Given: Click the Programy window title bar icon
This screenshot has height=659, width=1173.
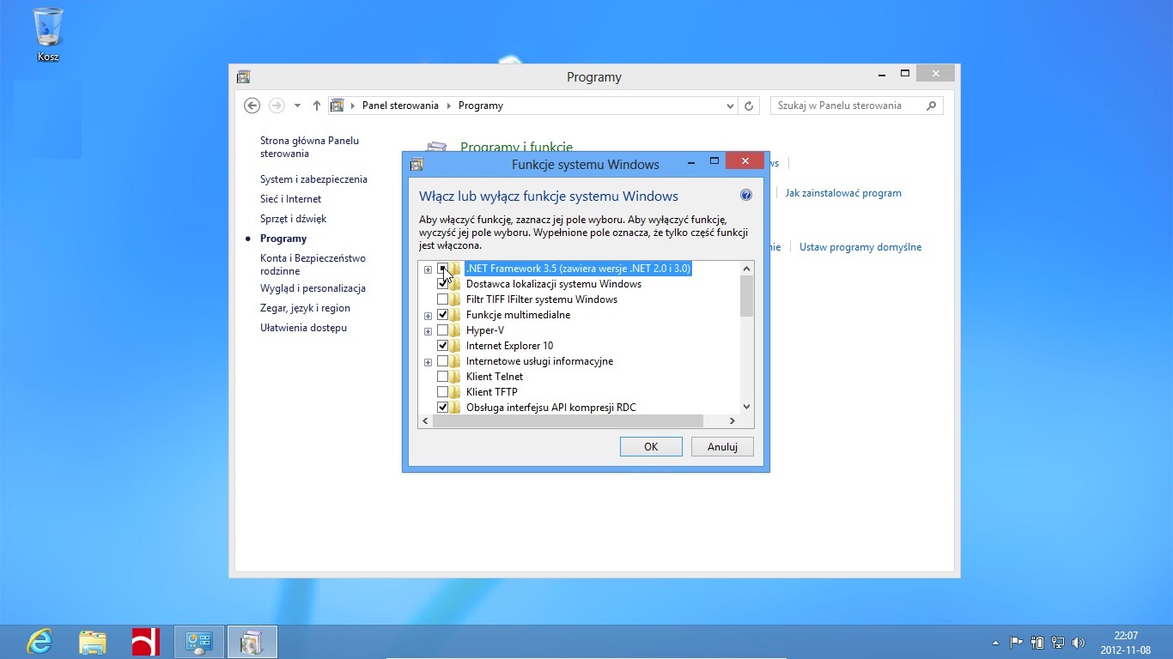Looking at the screenshot, I should coord(243,76).
